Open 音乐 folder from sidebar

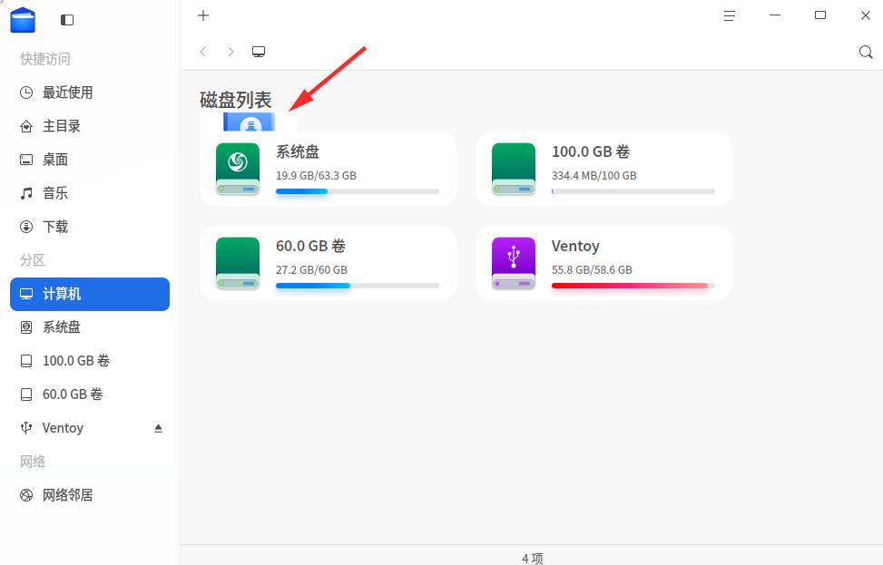coord(90,193)
